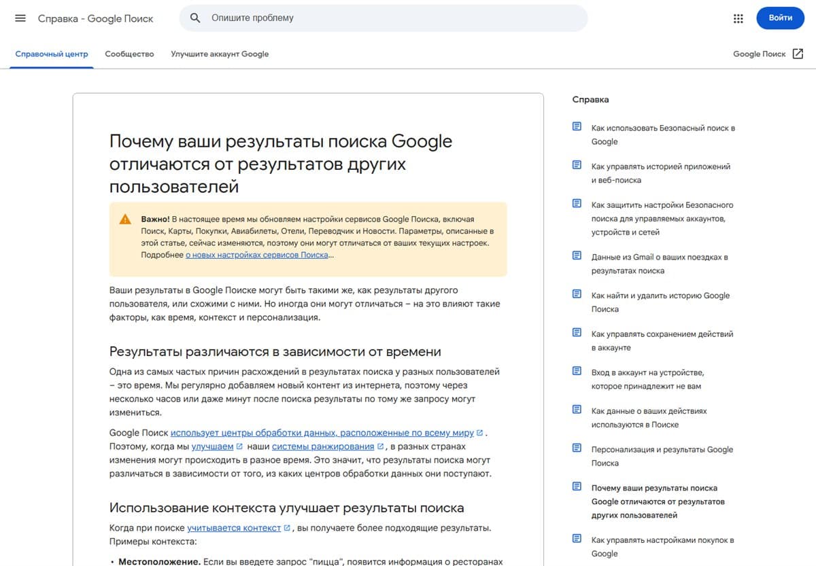Open Персонализация и результаты Google Поиска article
This screenshot has width=816, height=566.
point(662,456)
